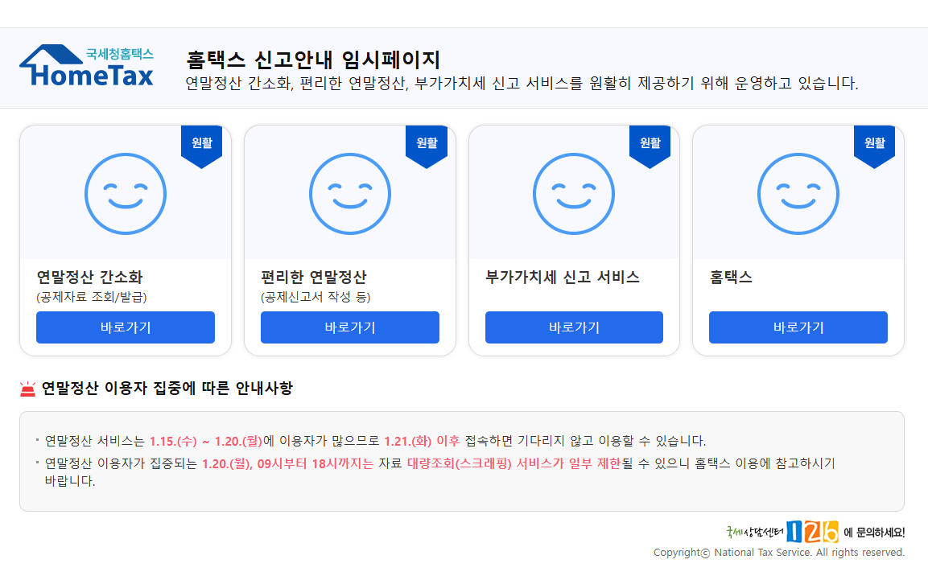Click smiley icon on 연말정산 간소화 card
Screen dimensions: 928x576
126,194
